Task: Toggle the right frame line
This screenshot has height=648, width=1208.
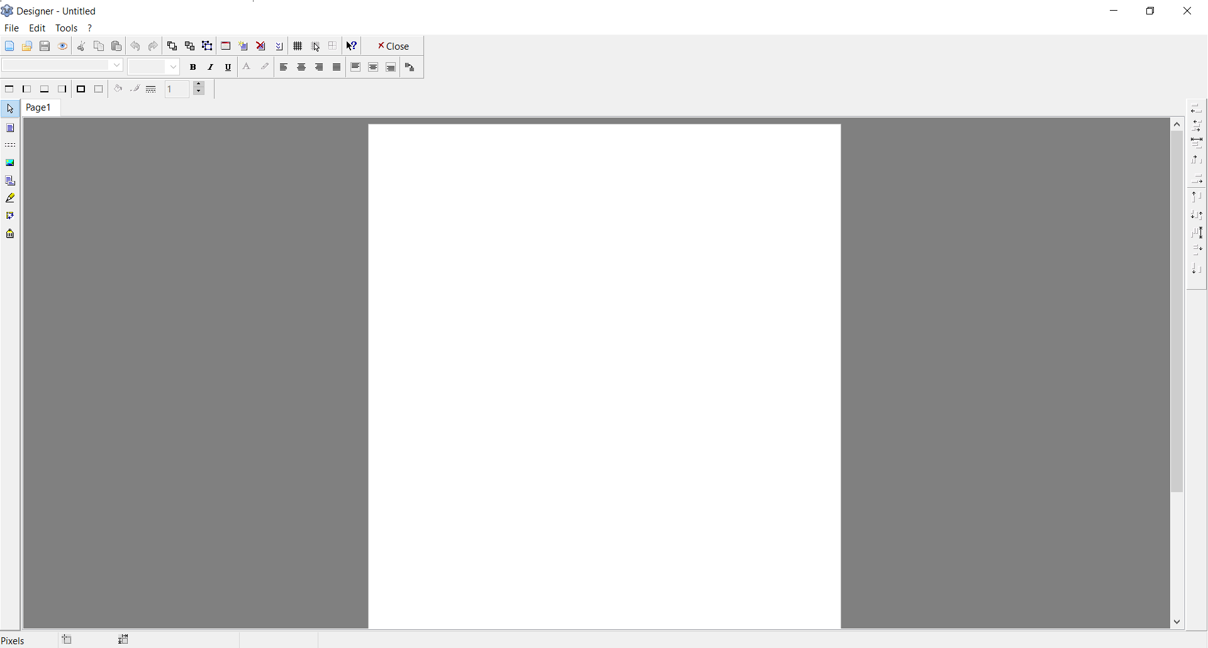Action: point(62,89)
